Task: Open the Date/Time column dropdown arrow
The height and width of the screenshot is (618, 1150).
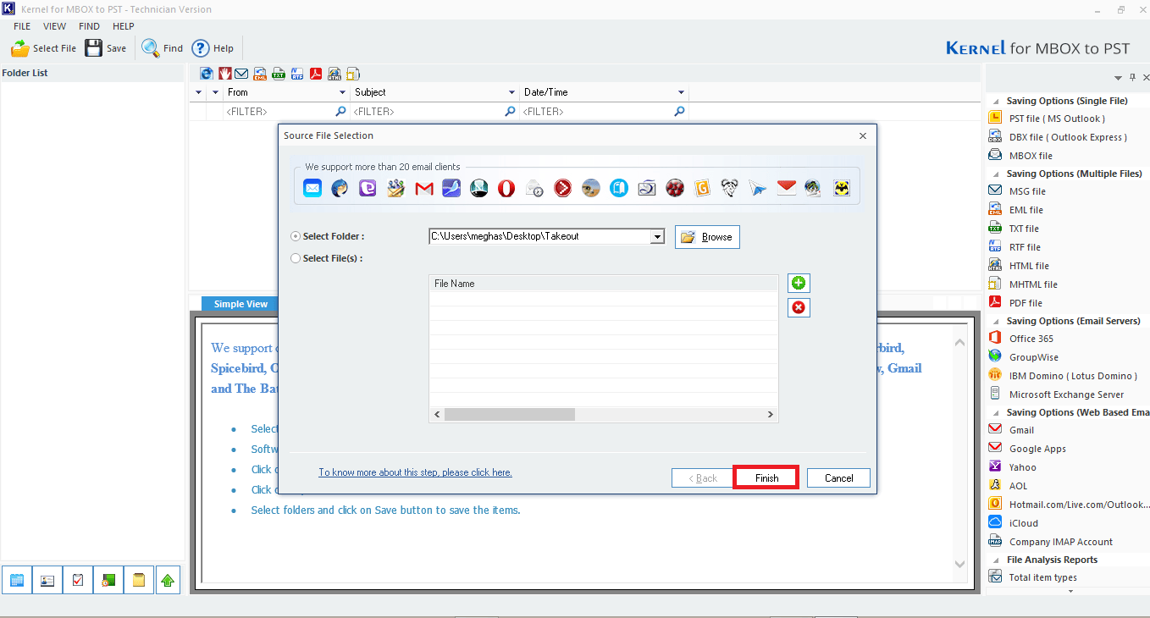Action: coord(681,92)
